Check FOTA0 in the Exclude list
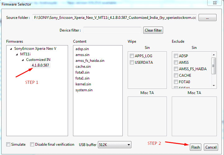 [x=176, y=82]
